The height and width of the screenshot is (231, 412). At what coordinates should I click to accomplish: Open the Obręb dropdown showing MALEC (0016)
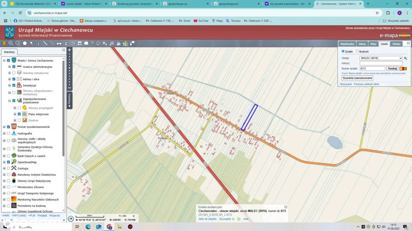tap(381, 58)
